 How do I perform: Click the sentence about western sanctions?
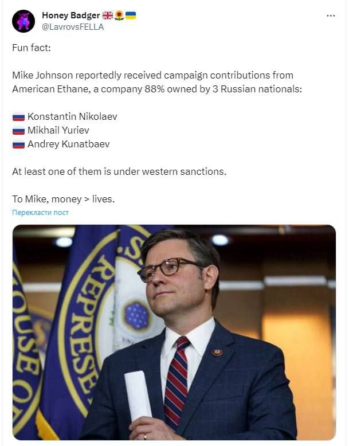tap(119, 171)
